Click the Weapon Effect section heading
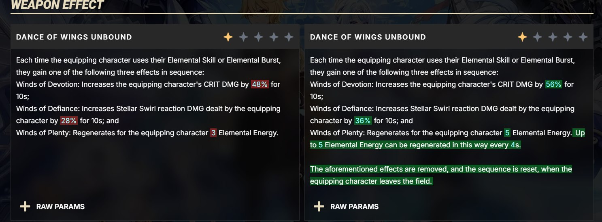The image size is (602, 222). click(x=57, y=5)
